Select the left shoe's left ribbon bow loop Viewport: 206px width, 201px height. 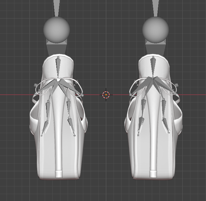(x=43, y=87)
